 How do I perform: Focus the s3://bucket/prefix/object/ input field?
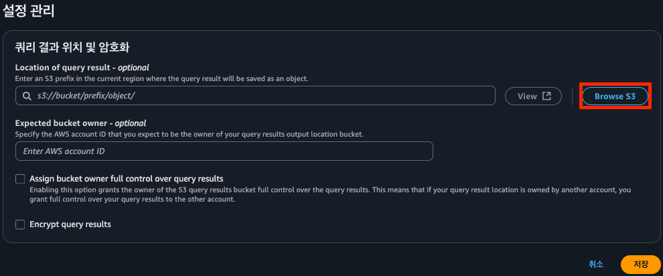(261, 96)
